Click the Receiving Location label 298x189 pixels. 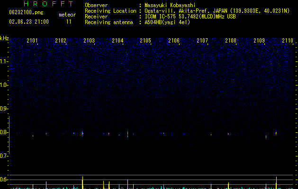tap(110, 11)
